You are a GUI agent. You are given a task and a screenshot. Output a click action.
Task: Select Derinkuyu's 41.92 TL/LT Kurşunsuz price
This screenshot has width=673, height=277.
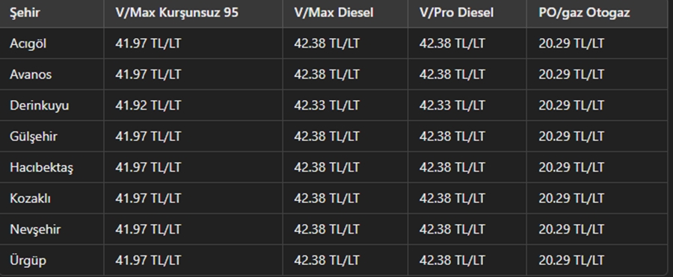click(148, 105)
